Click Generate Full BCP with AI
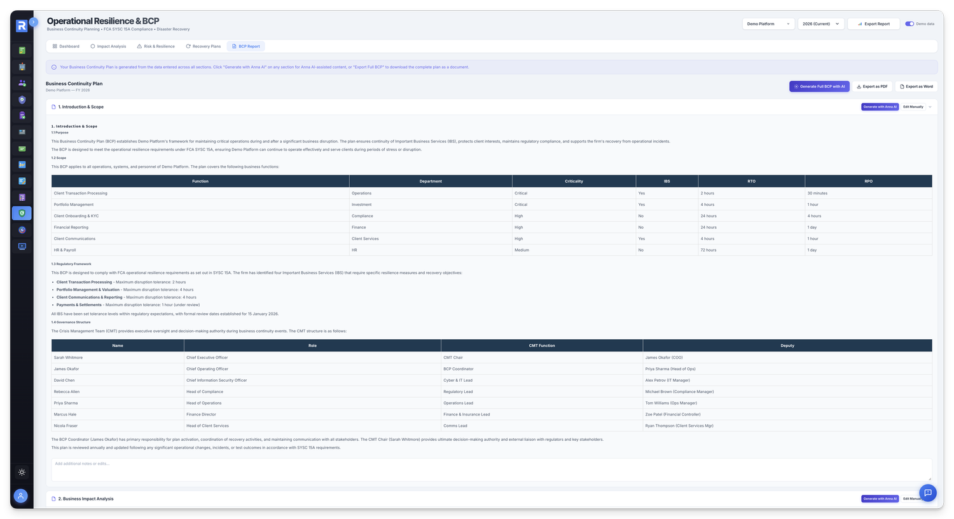The image size is (954, 519). 819,86
